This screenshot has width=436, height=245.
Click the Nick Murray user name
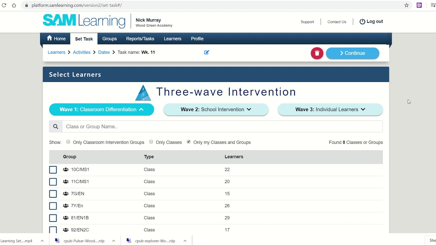point(148,20)
